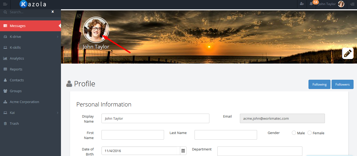This screenshot has width=357, height=156.
Task: Open Contacts in the sidebar
Action: tap(30, 80)
